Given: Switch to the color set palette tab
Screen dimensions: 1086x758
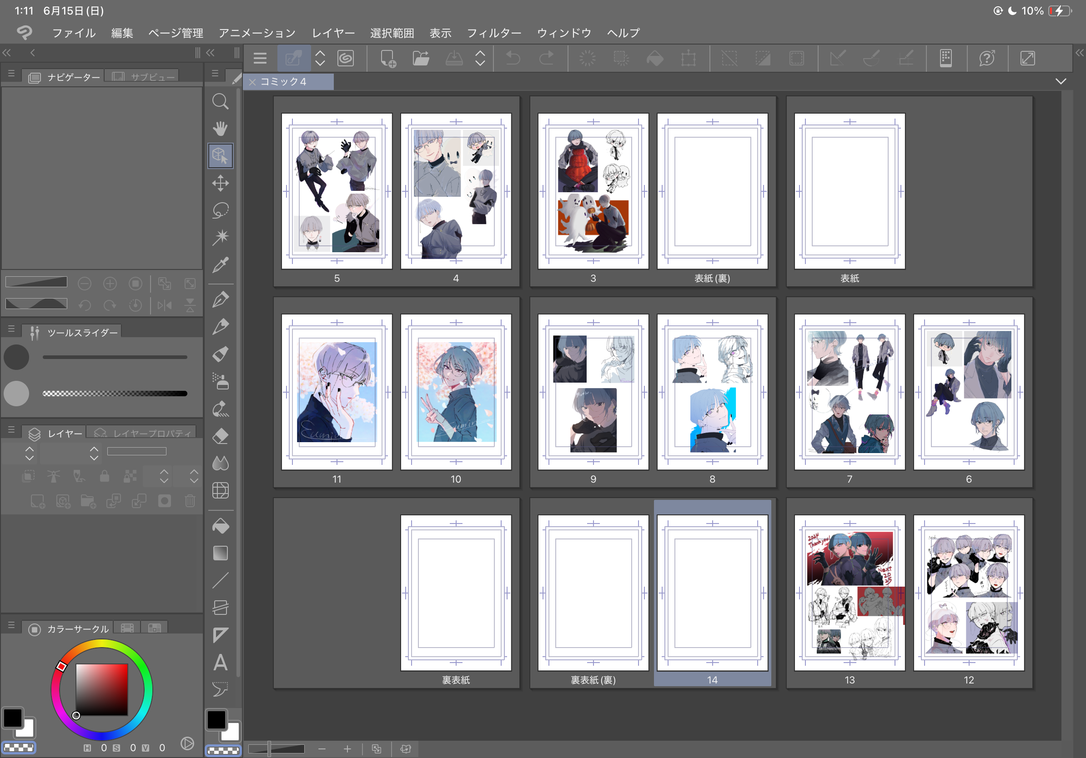Looking at the screenshot, I should point(154,628).
